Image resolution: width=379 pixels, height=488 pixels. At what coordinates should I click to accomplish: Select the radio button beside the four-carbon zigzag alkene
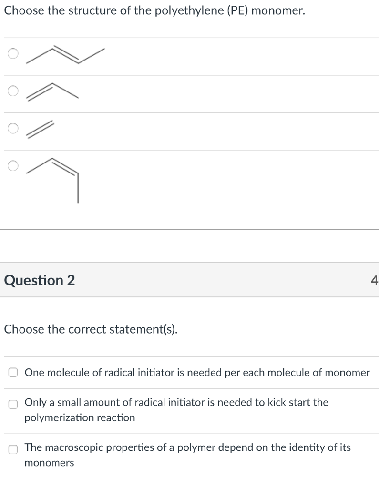pyautogui.click(x=13, y=53)
